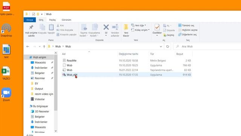Select the ReadMe text file

(x=72, y=60)
